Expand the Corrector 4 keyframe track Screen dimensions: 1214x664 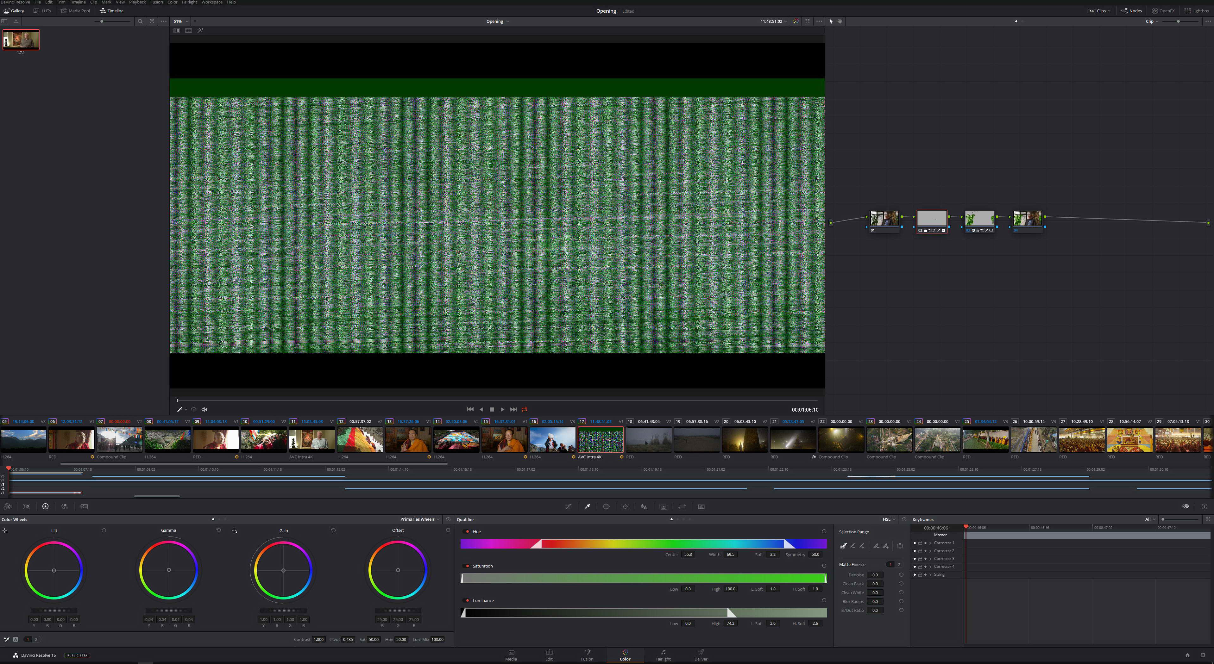click(930, 567)
